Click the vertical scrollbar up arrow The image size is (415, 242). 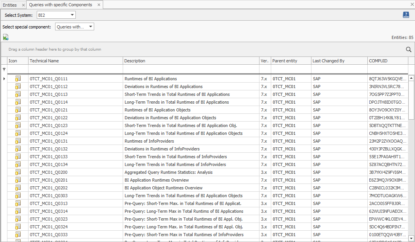[x=411, y=78]
